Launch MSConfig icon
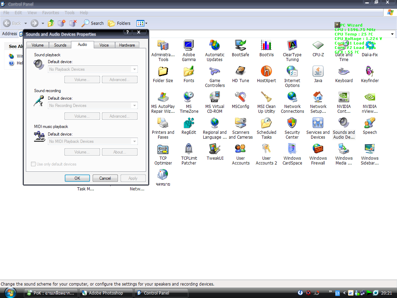Viewport: 397px width, 298px height. coord(241,100)
